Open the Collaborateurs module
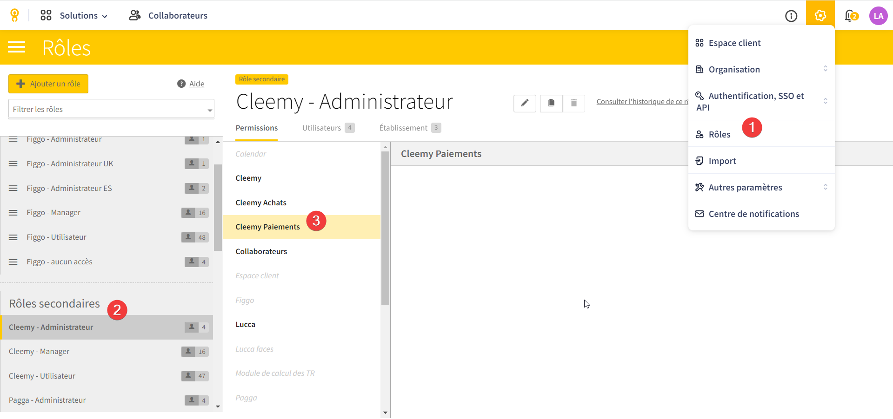Screen dimensions: 893x419 168,15
